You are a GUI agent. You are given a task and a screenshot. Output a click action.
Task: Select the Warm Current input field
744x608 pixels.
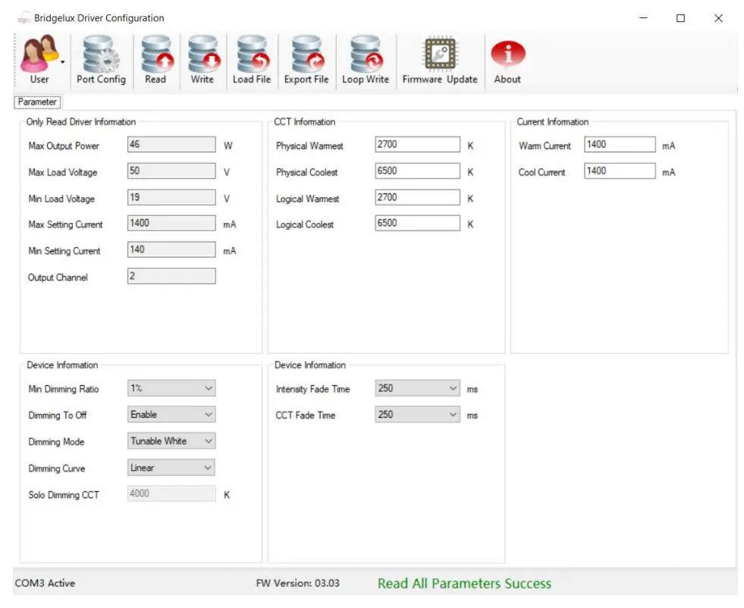tap(619, 145)
